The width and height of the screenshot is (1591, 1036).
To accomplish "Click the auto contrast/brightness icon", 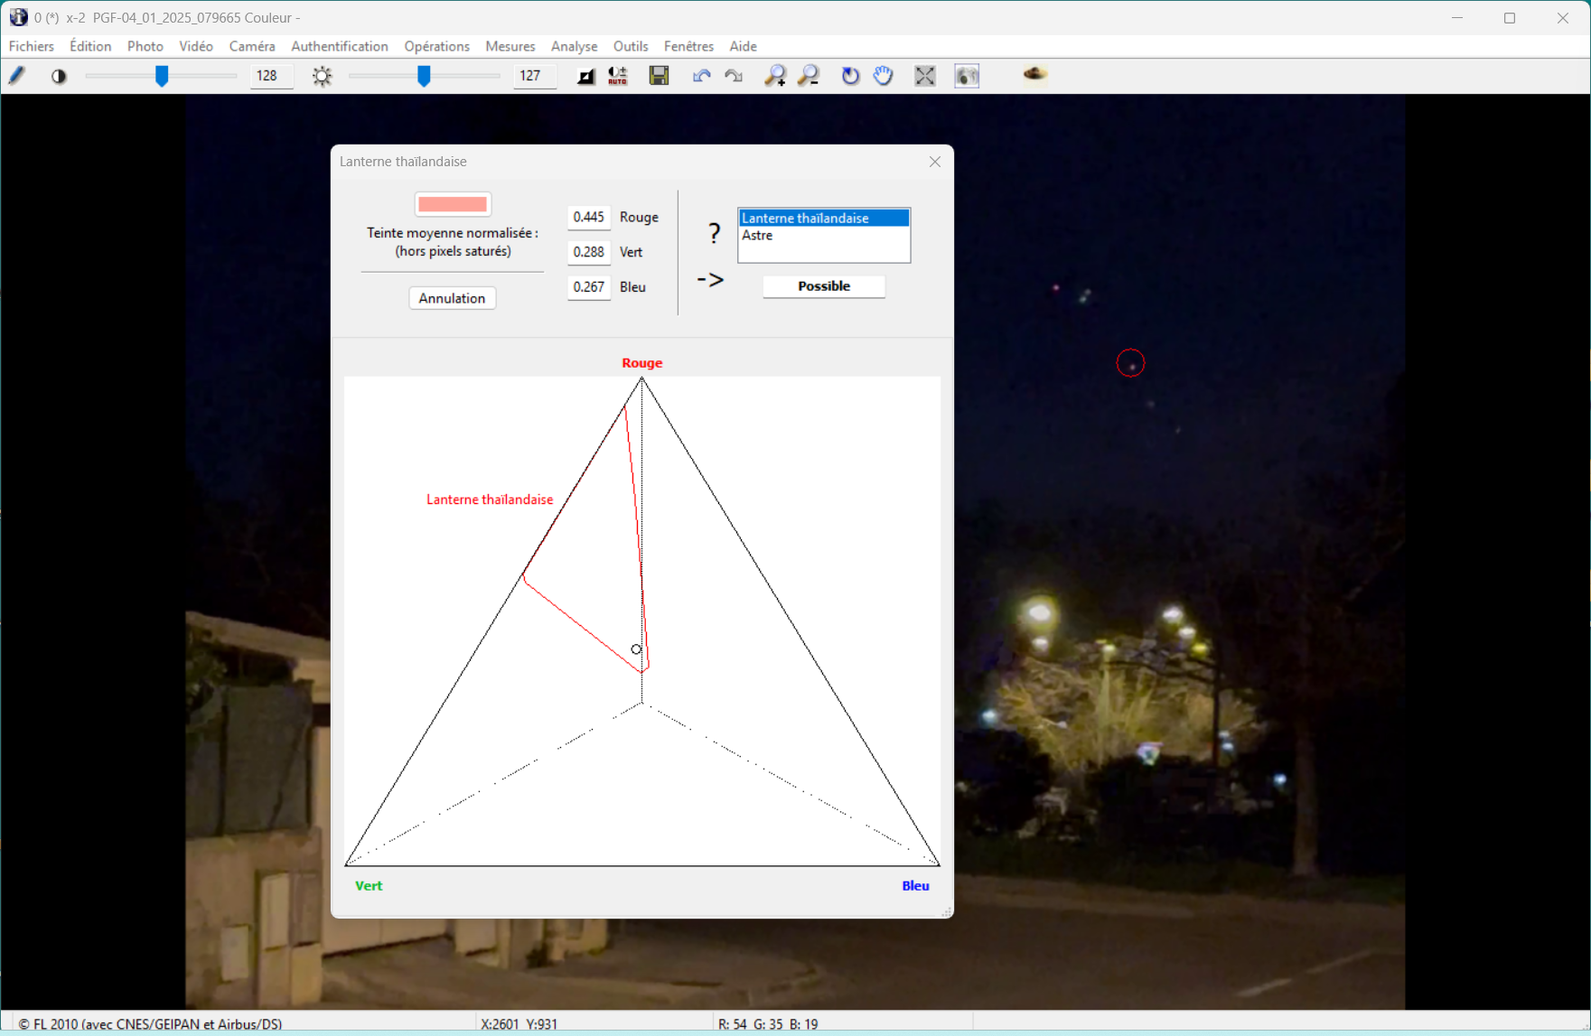I will coord(618,76).
